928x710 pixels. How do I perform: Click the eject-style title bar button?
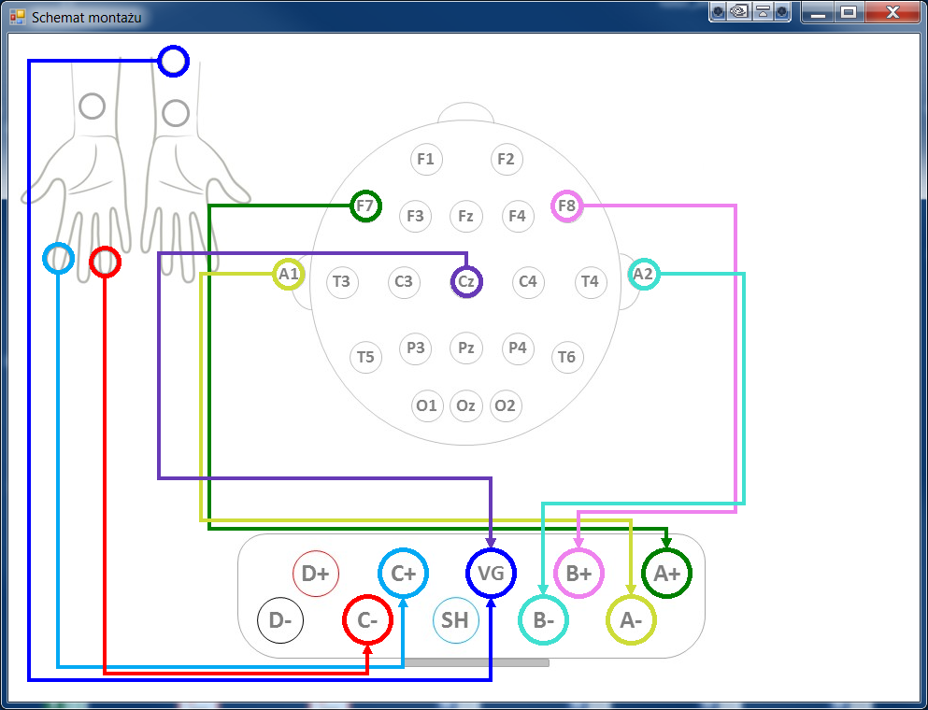[761, 12]
